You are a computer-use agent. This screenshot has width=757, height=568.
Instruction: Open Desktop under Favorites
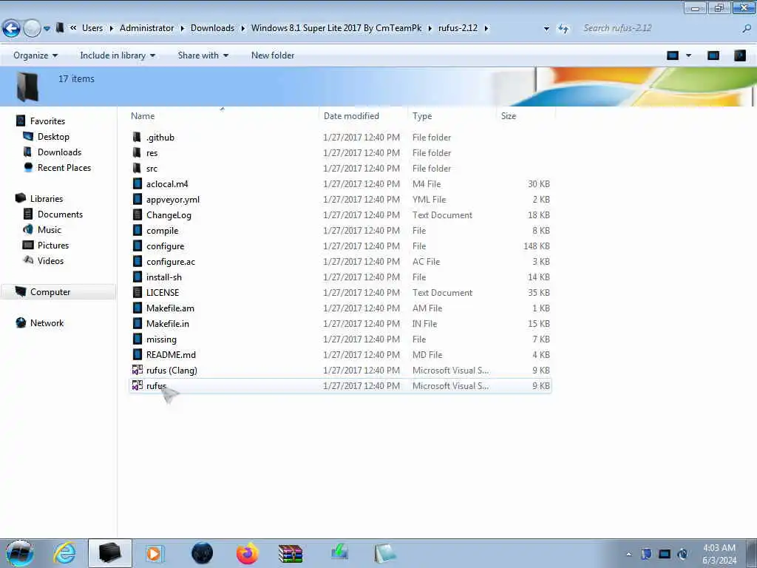(x=53, y=137)
